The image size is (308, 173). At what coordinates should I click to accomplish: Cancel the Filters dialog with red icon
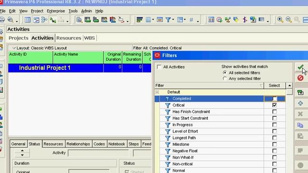click(300, 78)
